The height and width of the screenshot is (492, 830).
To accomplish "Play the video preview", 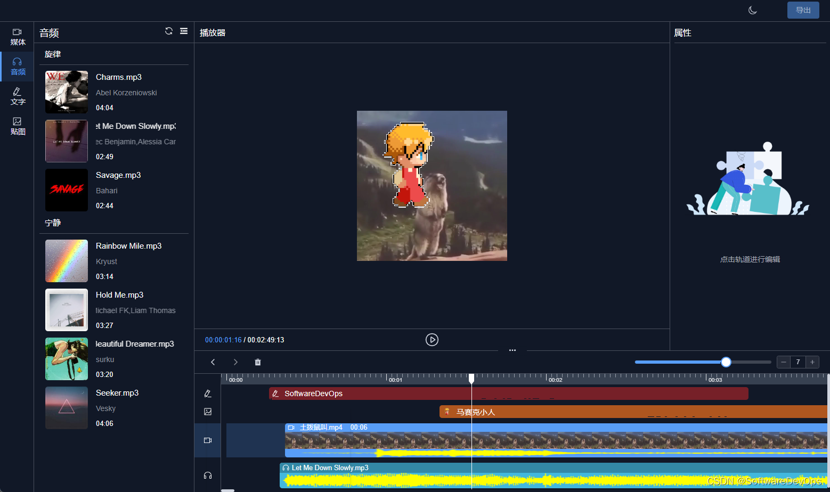I will click(432, 340).
